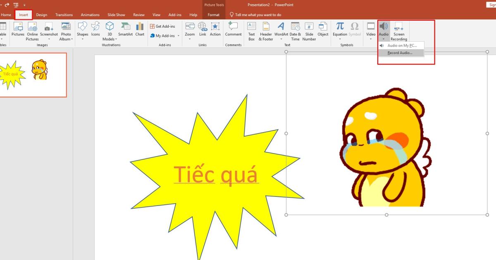Viewport: 496px width, 260px height.
Task: Choose Audio on My PC menu entry
Action: pos(401,45)
